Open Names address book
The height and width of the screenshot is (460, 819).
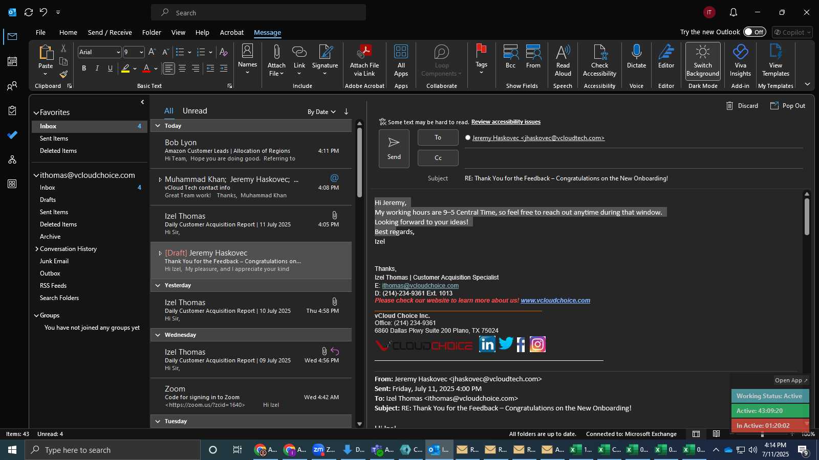tap(247, 59)
